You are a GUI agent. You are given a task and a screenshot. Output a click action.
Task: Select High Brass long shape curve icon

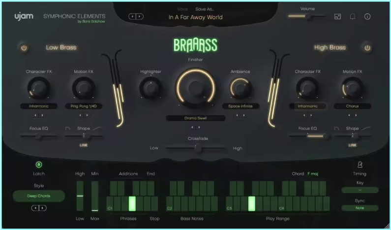(366, 129)
